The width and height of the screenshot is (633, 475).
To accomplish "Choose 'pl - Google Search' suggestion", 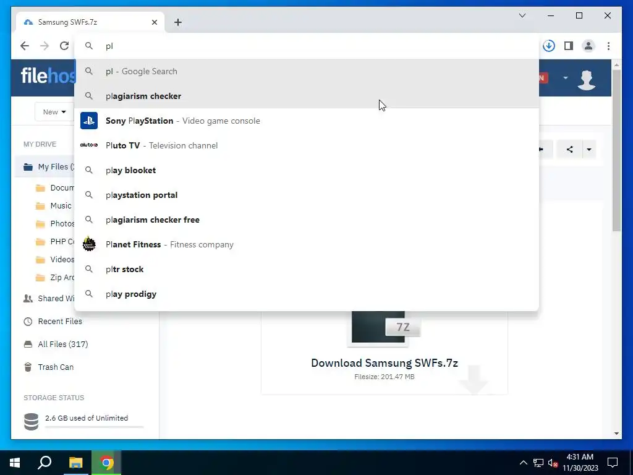I will 307,71.
